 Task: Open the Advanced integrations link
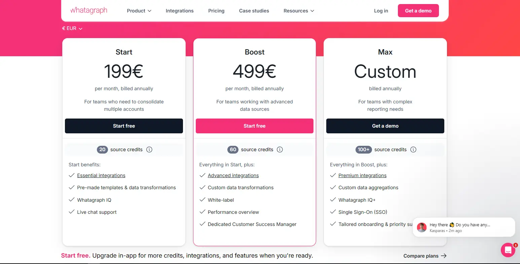(233, 175)
